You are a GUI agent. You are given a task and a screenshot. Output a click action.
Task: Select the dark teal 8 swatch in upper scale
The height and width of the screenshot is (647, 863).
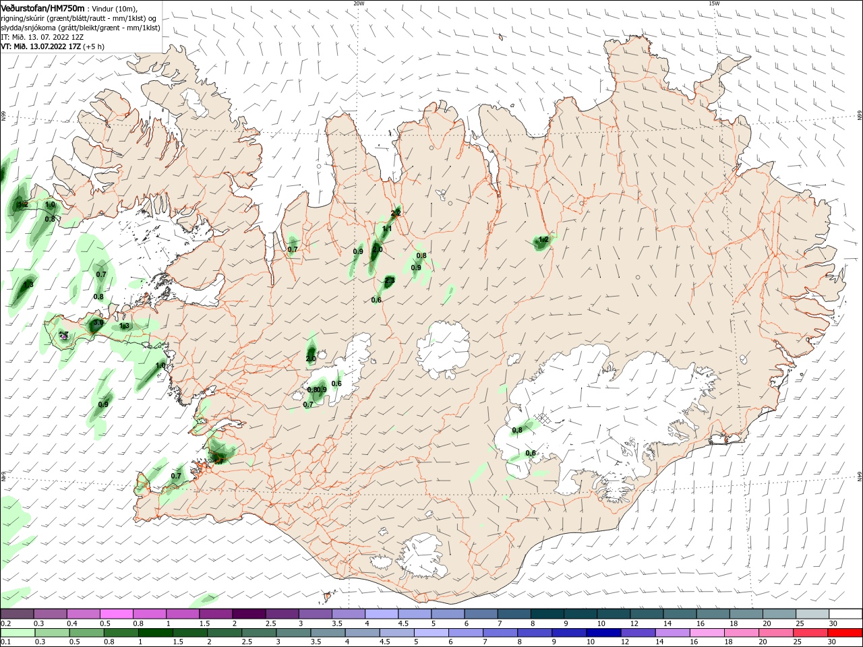[547, 614]
